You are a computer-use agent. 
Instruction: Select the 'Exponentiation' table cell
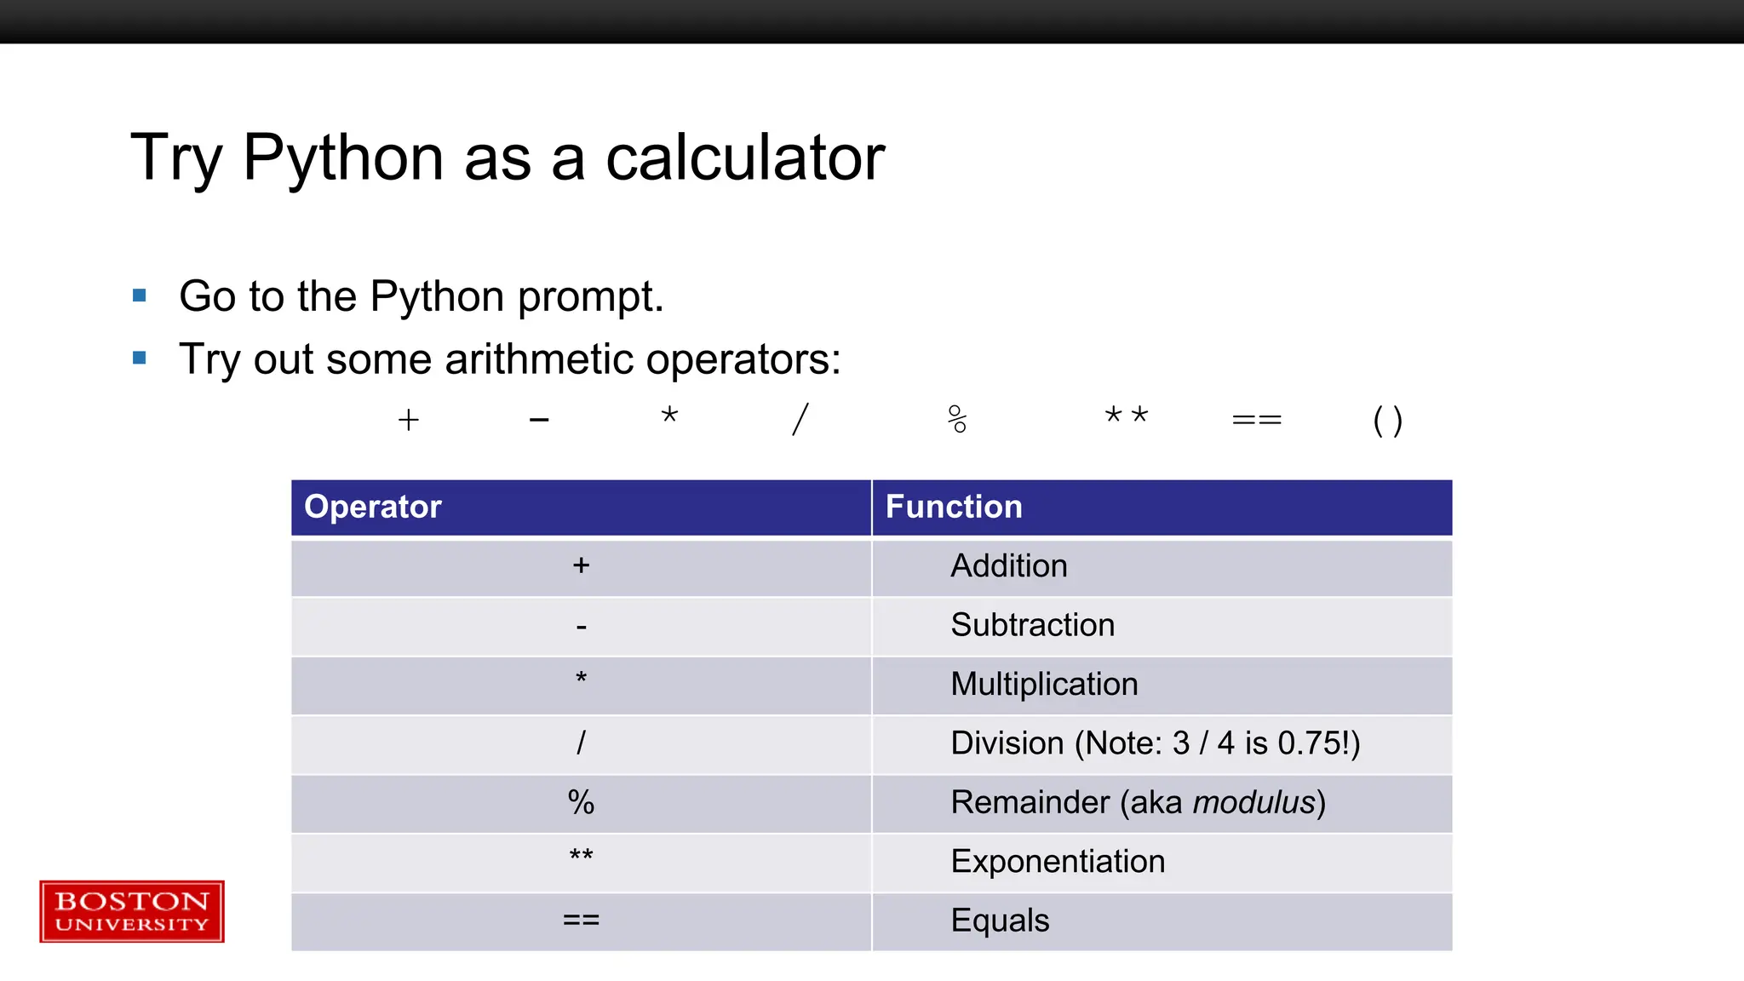coord(1058,862)
